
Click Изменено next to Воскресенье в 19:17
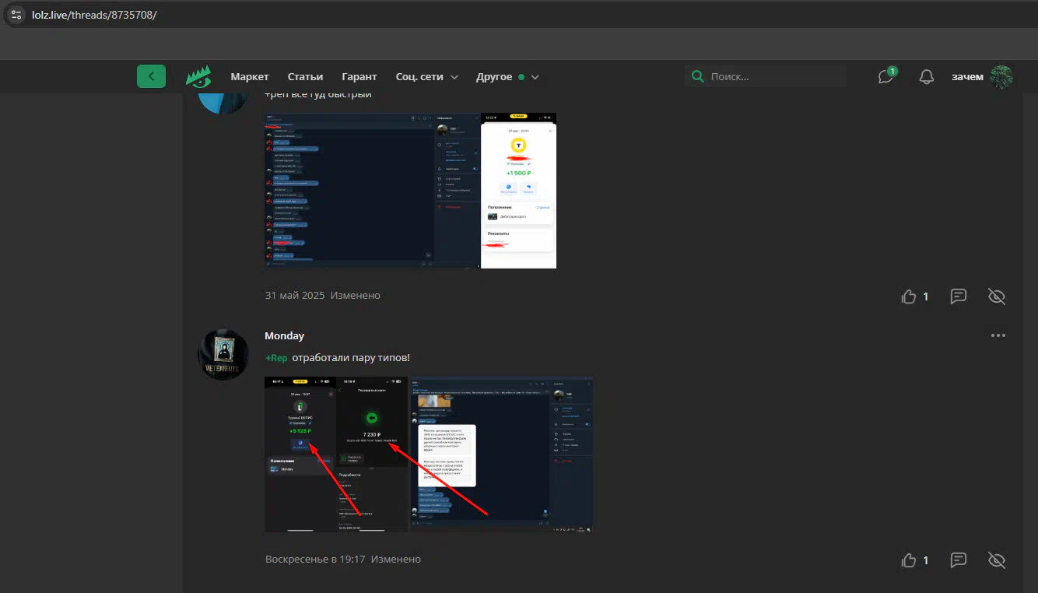click(x=396, y=559)
